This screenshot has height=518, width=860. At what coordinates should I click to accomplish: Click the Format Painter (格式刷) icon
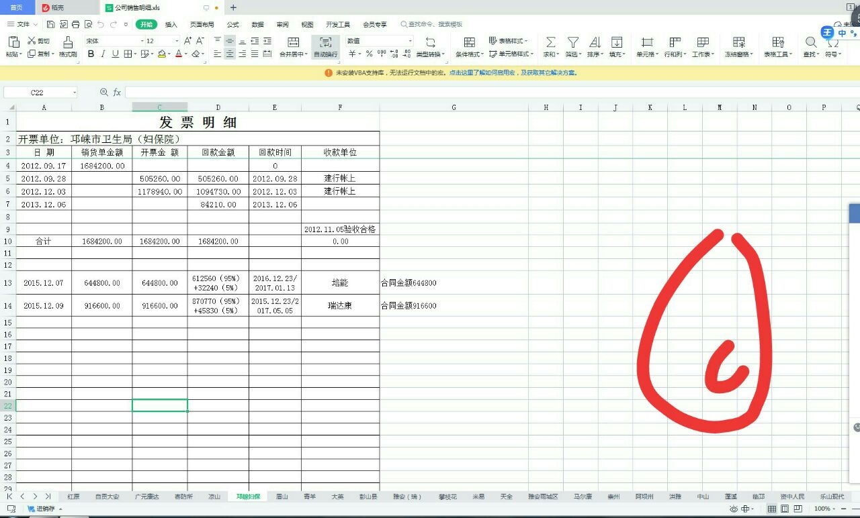click(x=68, y=42)
